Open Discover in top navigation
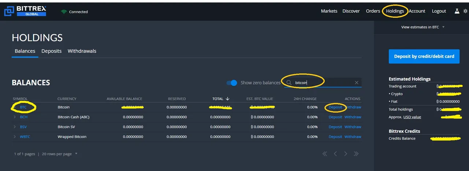The width and height of the screenshot is (469, 171). point(351,11)
